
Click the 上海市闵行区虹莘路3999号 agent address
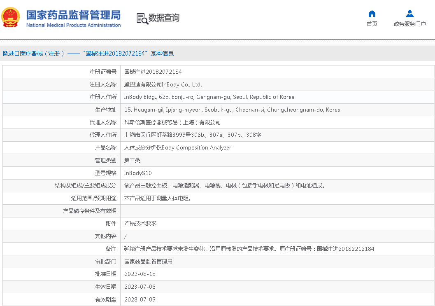point(193,135)
